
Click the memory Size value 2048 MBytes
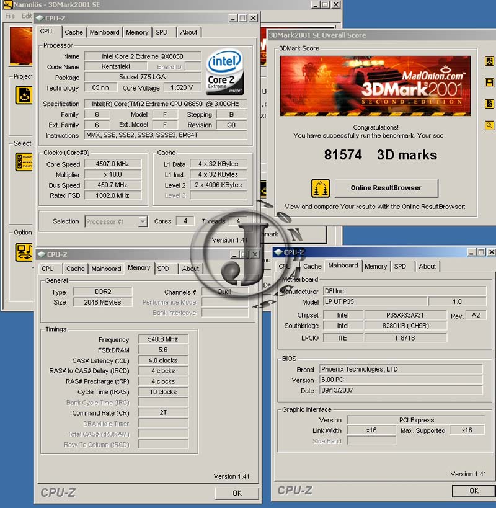coord(102,302)
